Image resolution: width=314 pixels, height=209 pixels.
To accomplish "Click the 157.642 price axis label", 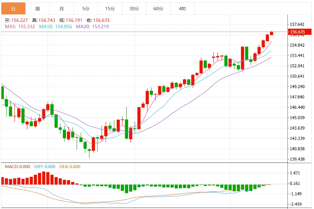I will (297, 24).
